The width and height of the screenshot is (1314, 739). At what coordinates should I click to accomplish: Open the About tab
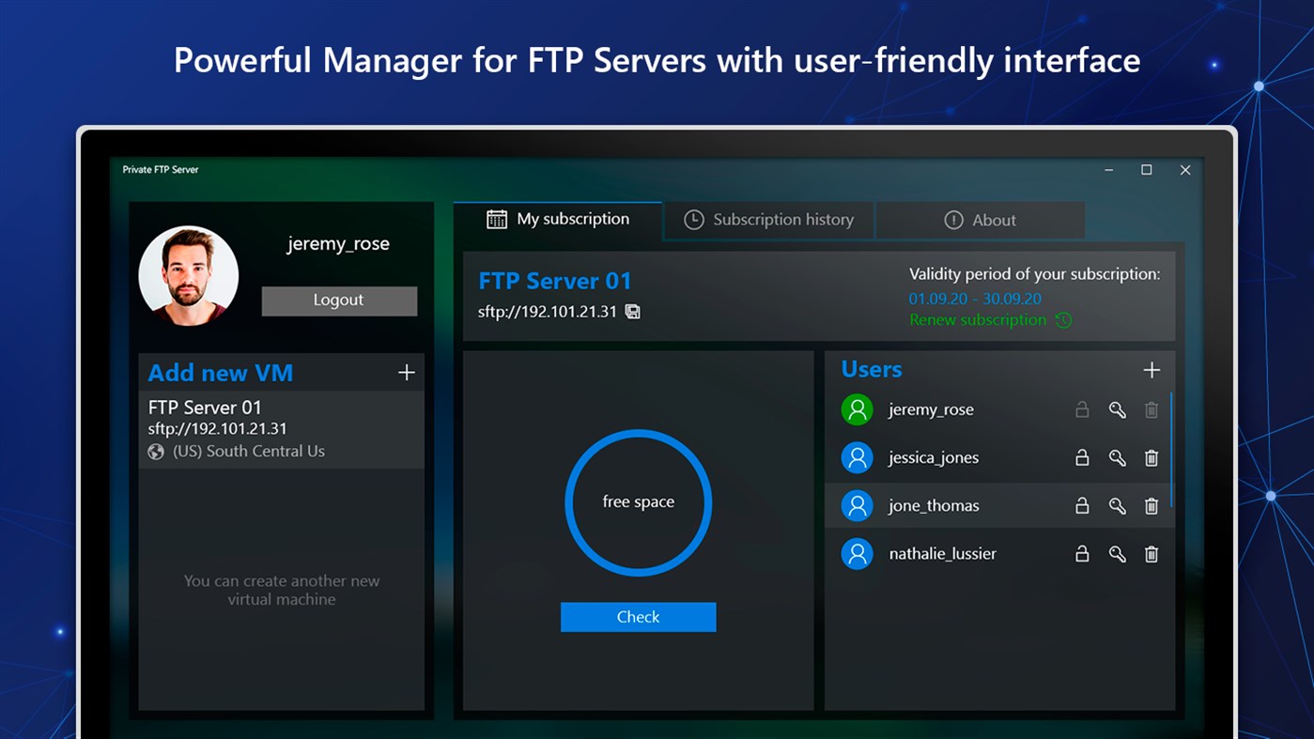click(982, 220)
